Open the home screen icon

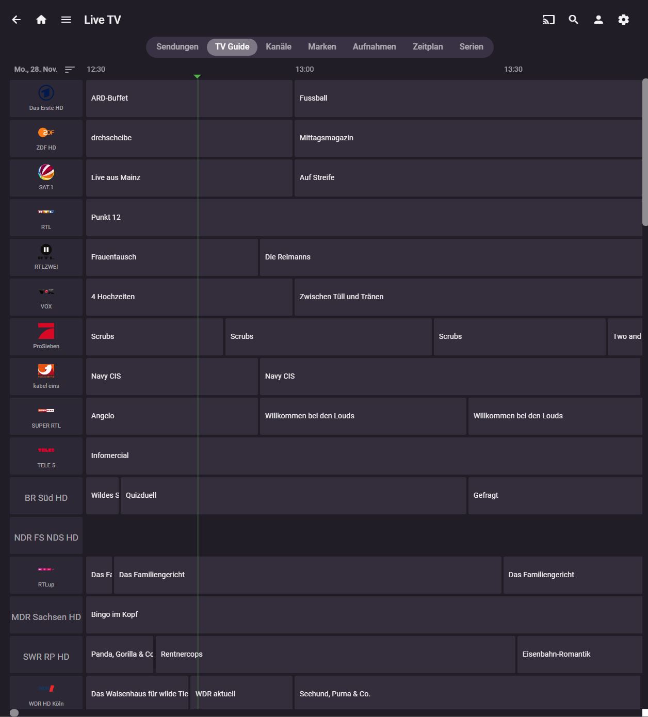click(x=41, y=20)
